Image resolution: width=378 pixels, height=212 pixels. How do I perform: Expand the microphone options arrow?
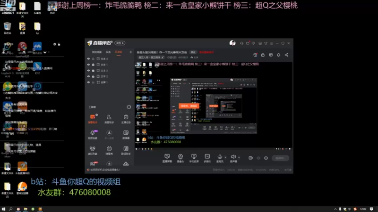point(225,157)
